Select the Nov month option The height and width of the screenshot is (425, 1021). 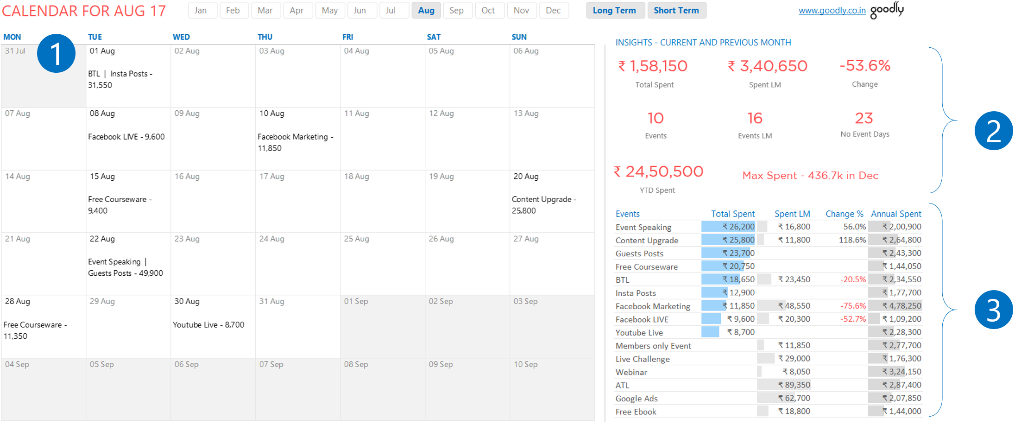[x=522, y=10]
